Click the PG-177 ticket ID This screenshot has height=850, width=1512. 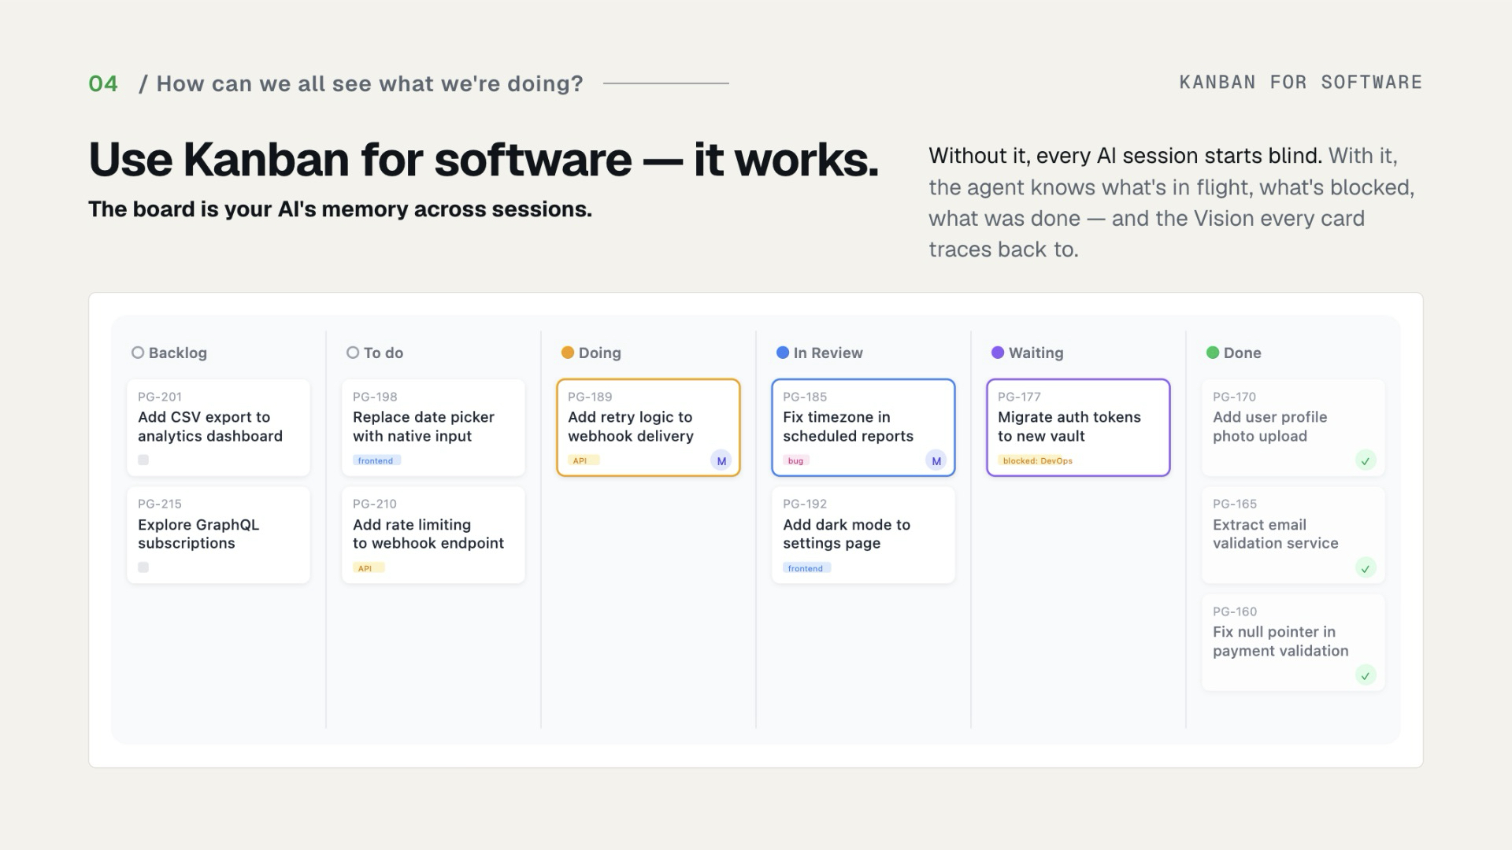click(x=1019, y=397)
